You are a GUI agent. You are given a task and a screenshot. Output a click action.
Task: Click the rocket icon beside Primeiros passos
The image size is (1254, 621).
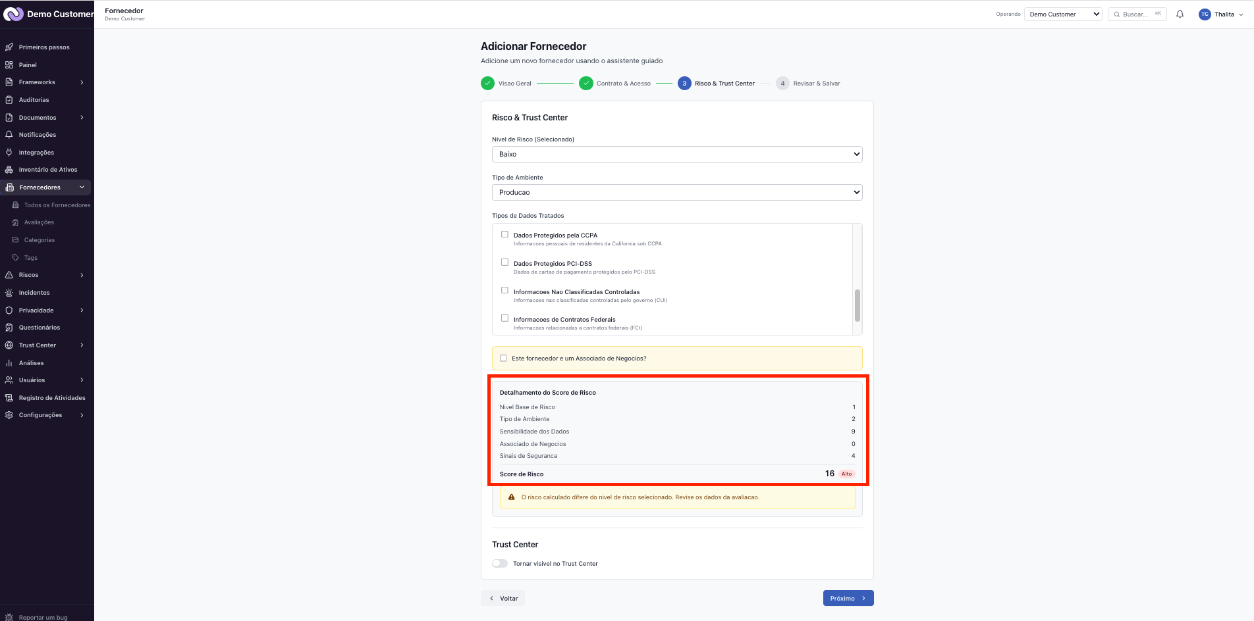(9, 47)
